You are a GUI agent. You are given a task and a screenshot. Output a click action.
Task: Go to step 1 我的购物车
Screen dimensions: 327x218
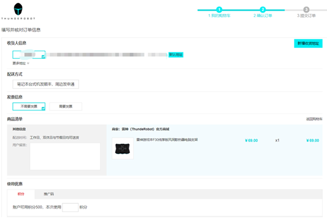219,12
